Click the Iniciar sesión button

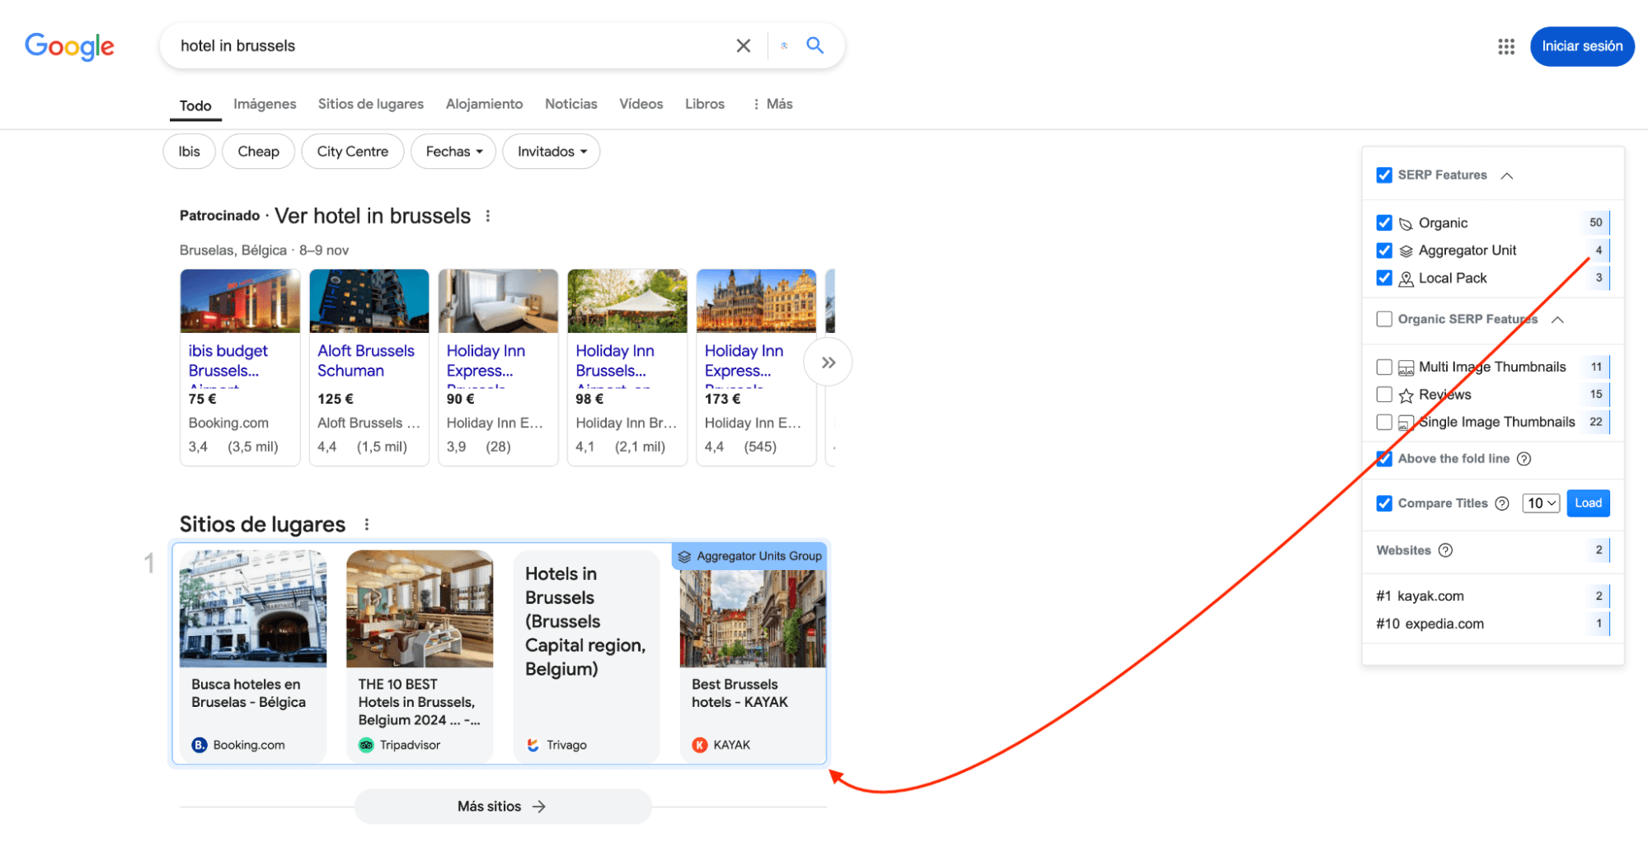coord(1582,46)
